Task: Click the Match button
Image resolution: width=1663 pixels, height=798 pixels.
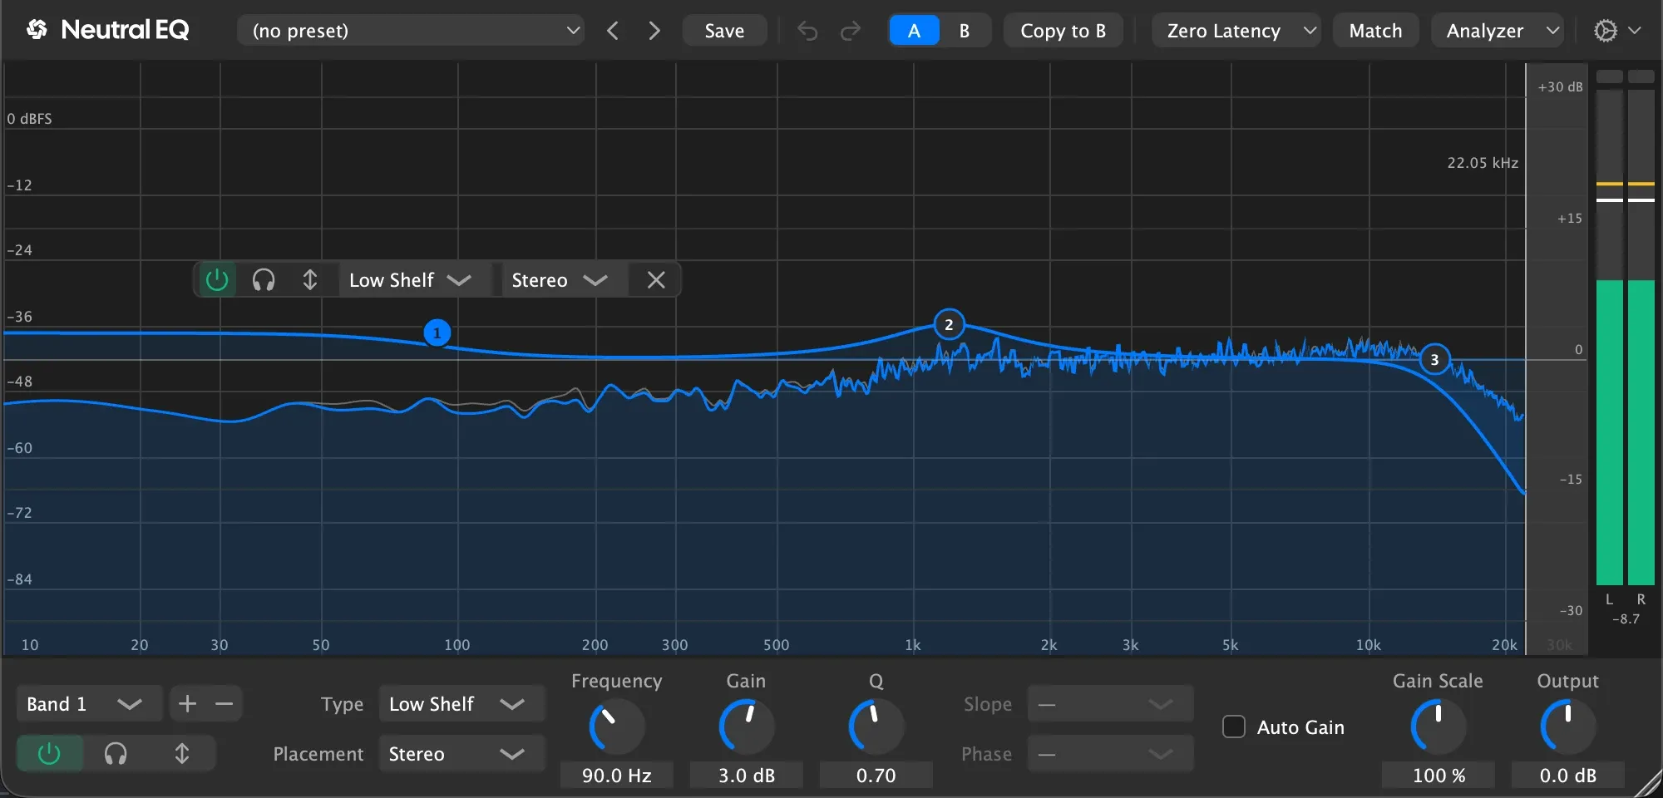Action: click(1375, 31)
